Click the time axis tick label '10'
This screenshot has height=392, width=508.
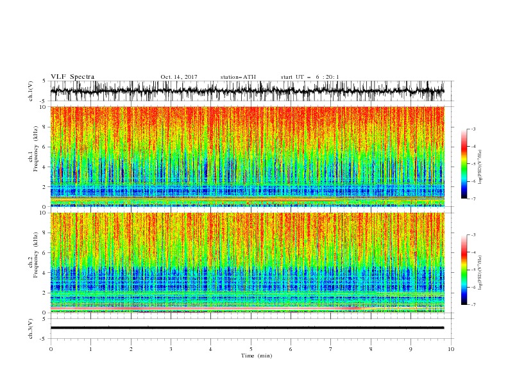coord(451,349)
